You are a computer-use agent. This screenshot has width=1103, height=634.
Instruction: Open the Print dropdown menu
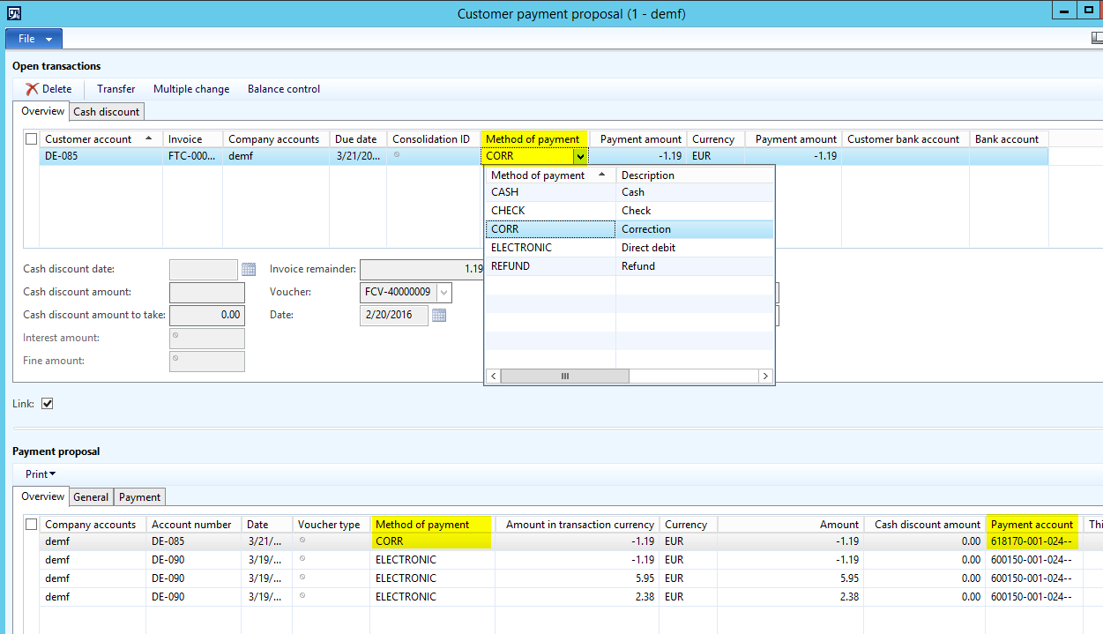pyautogui.click(x=41, y=474)
